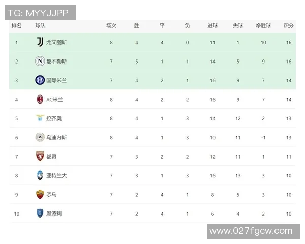Viewport: 305px width, 244px height.
Task: Click the www.027fgcw.com watermark
Action: click(x=251, y=231)
